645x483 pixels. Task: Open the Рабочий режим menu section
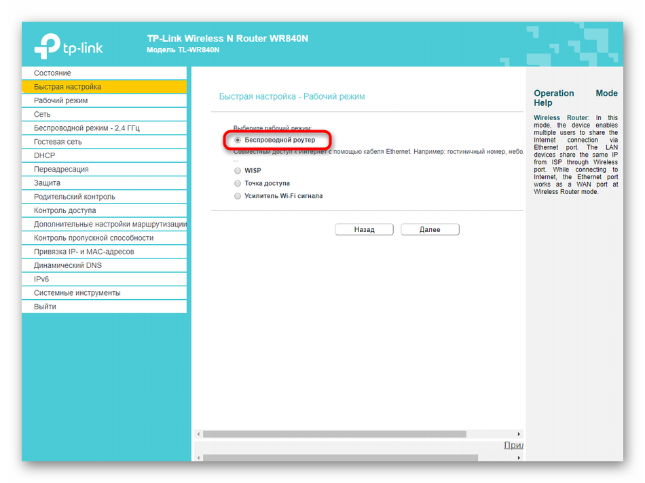60,100
